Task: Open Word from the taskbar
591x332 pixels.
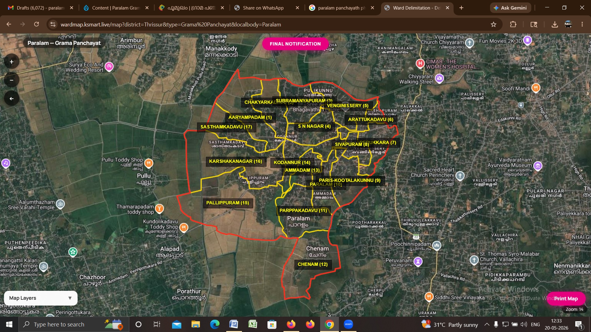Action: 234,324
